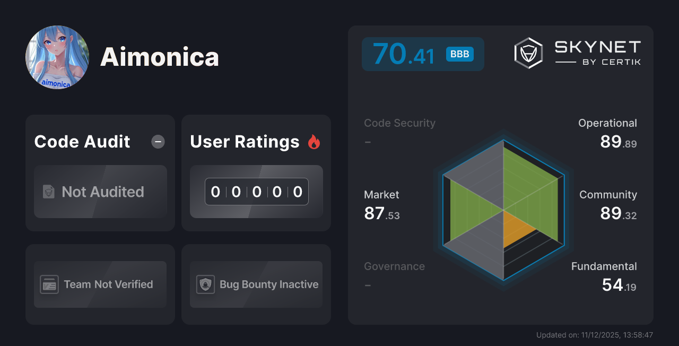
Task: Open the Skynet by CertiK logo
Action: (x=578, y=52)
